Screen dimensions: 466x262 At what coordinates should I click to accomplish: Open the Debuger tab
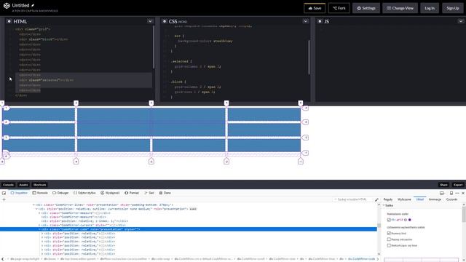(60, 193)
